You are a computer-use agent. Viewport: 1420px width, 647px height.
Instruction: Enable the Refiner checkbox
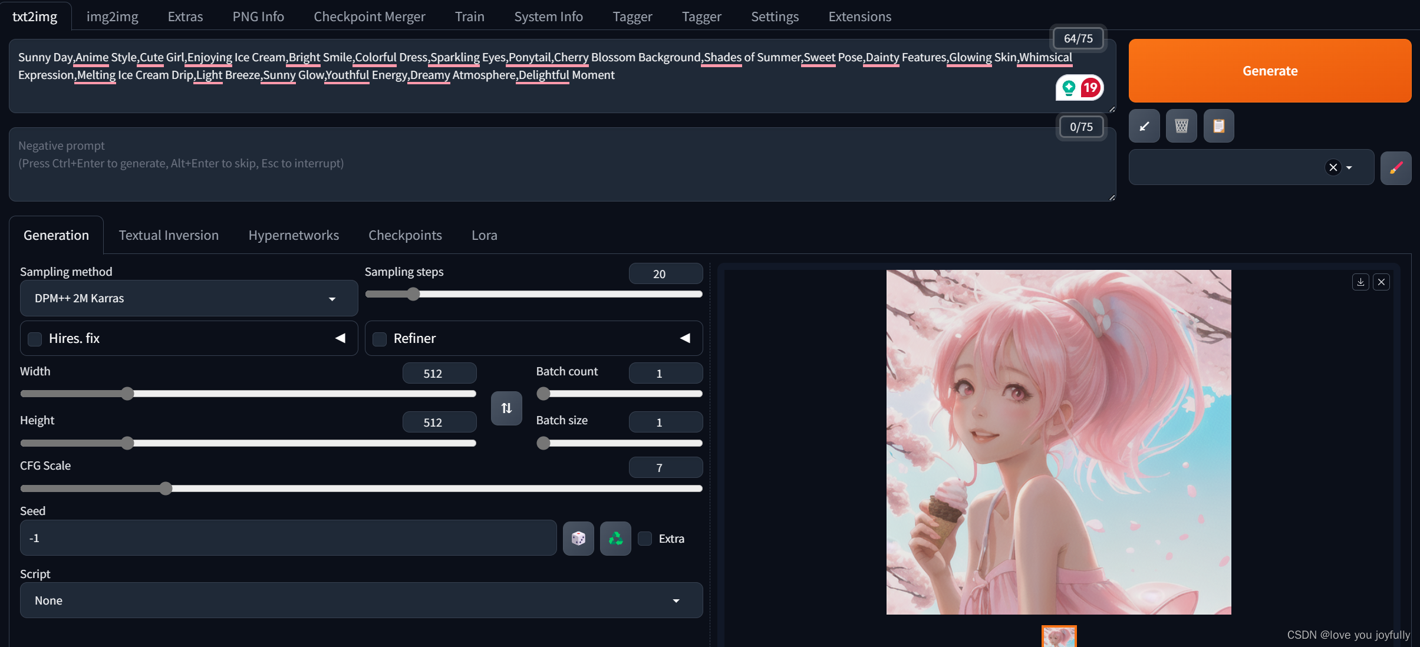380,339
